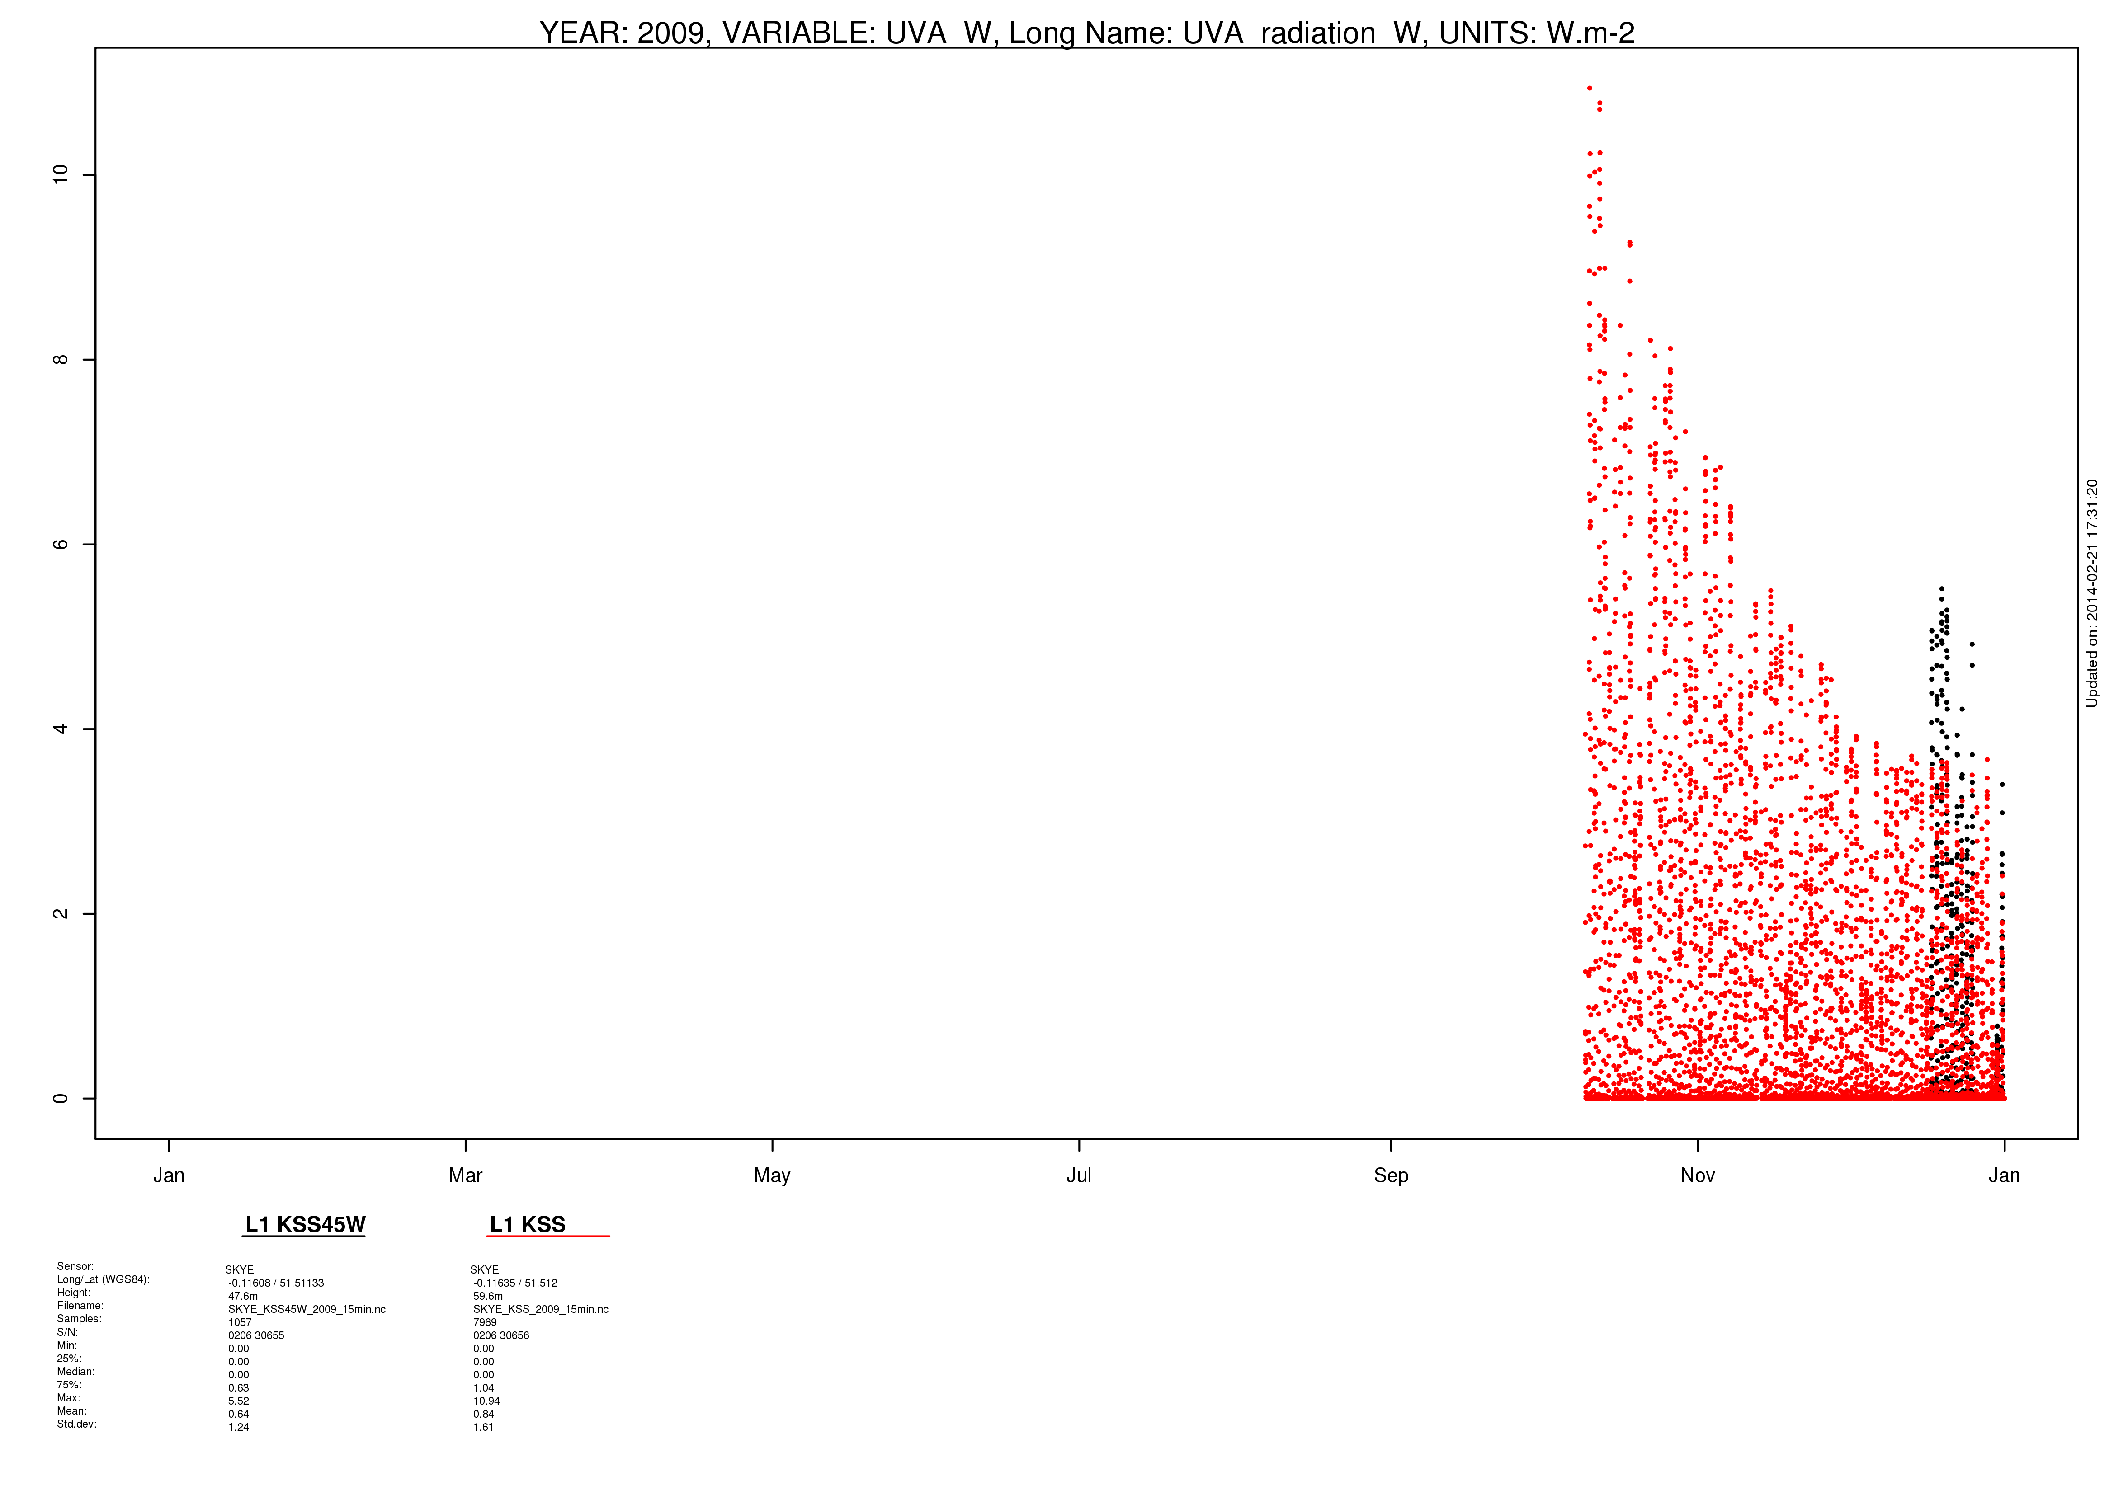Click the 'May' x-axis label
Image resolution: width=2114 pixels, height=1495 pixels.
(x=772, y=1176)
